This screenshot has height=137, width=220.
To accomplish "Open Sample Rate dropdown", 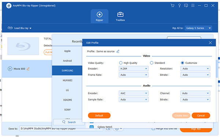I will click(x=133, y=99).
